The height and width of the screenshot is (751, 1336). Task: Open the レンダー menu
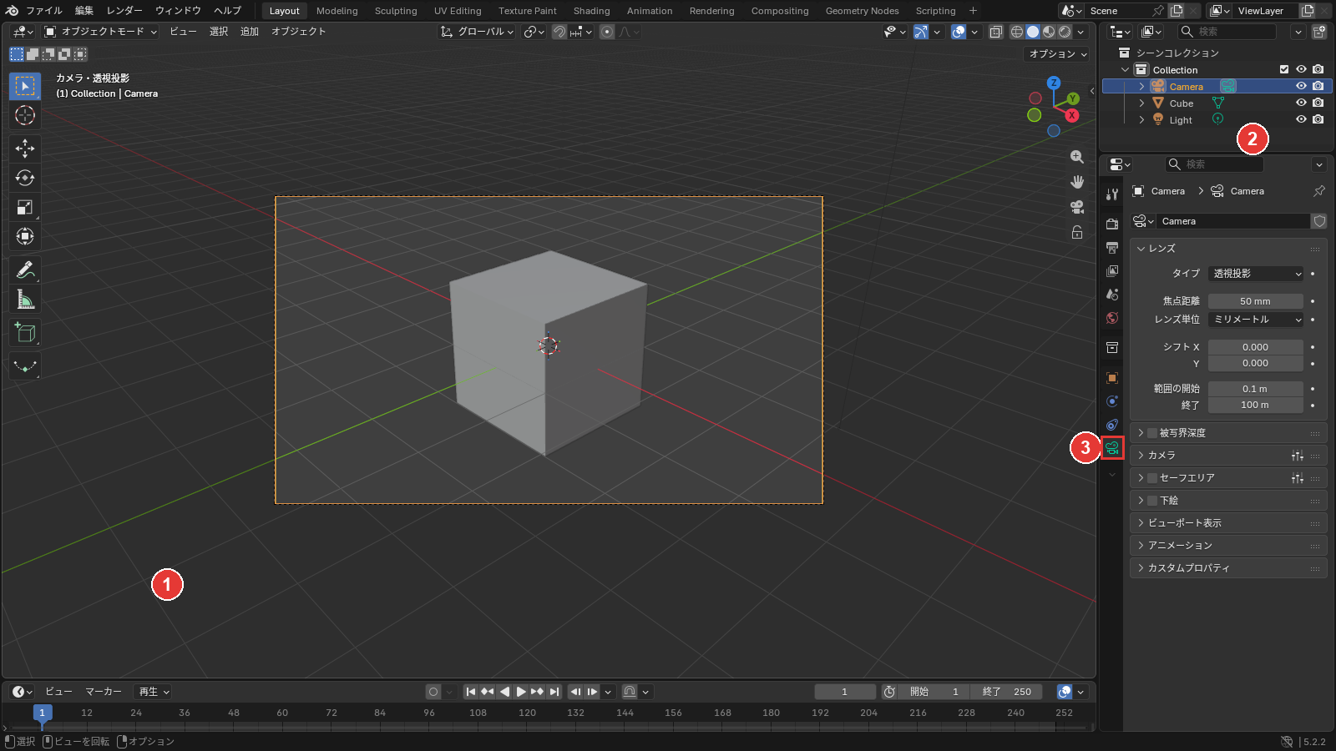pos(124,11)
